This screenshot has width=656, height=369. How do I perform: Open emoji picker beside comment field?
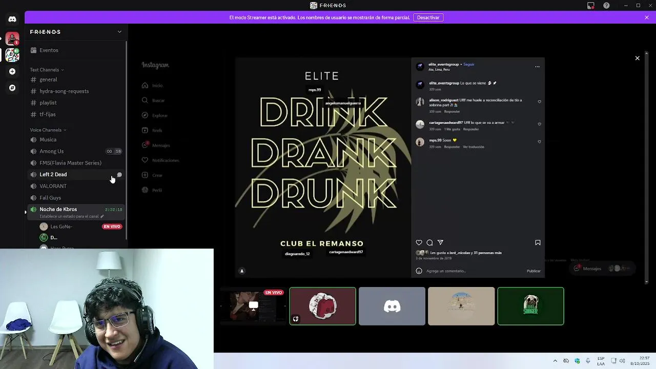coord(419,271)
